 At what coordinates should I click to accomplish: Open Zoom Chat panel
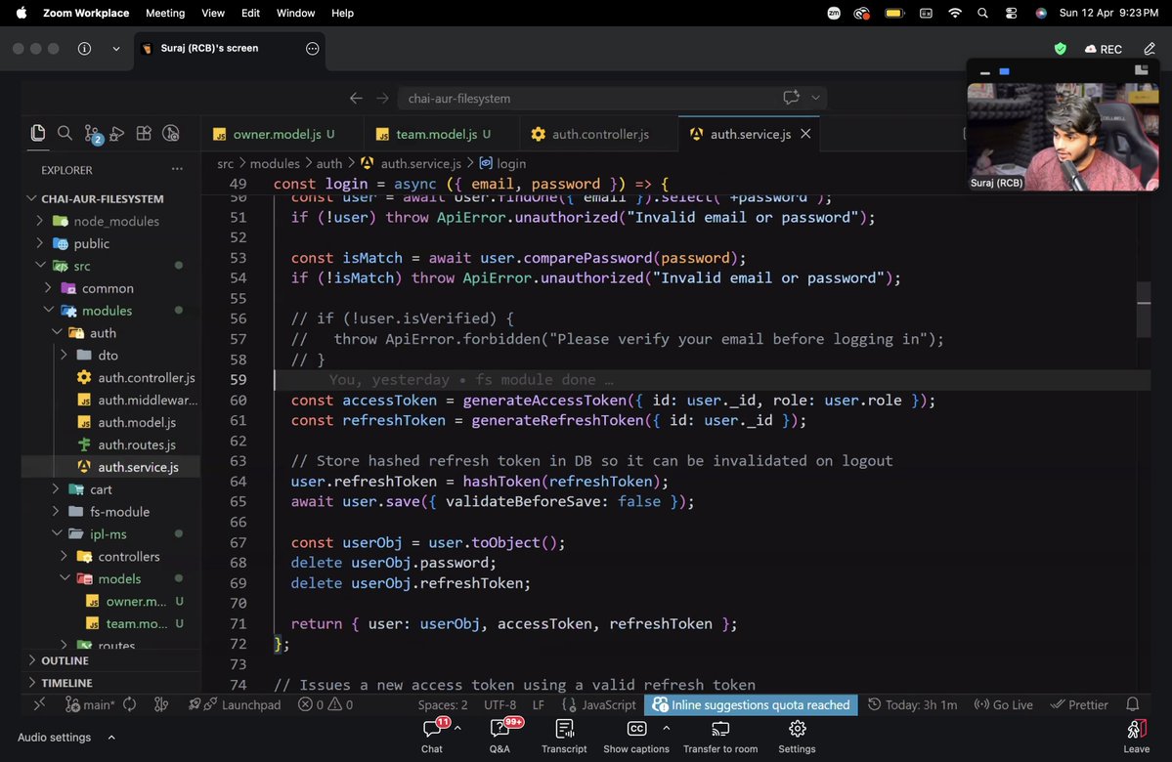432,736
